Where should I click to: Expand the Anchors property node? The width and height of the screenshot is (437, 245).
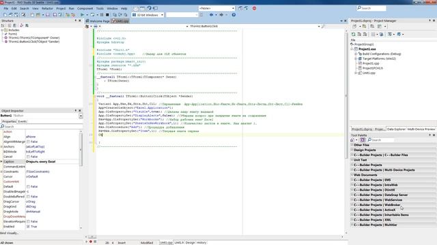[x=1, y=147]
